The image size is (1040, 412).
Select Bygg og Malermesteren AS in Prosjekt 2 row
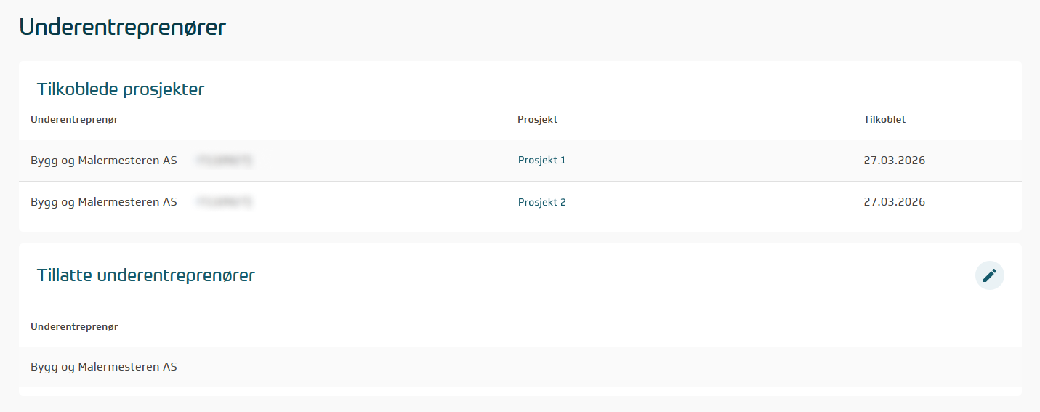[104, 202]
